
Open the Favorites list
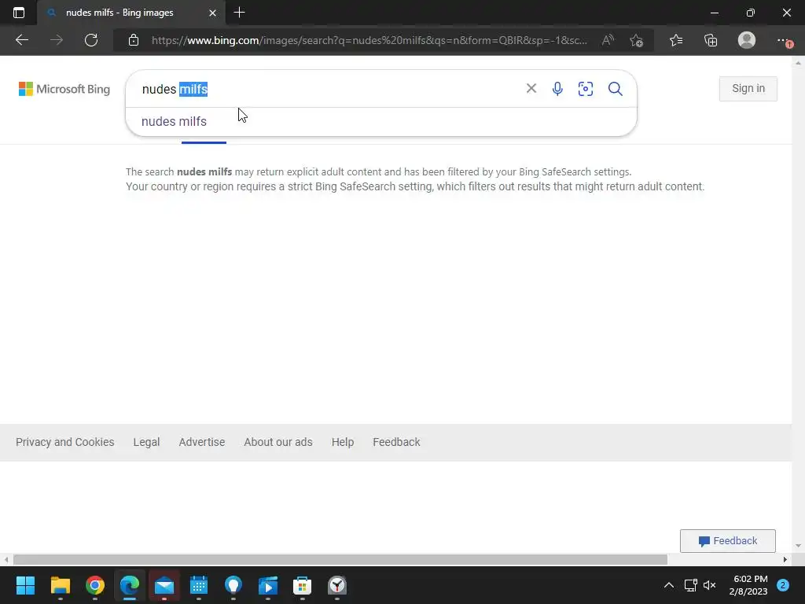pos(676,40)
